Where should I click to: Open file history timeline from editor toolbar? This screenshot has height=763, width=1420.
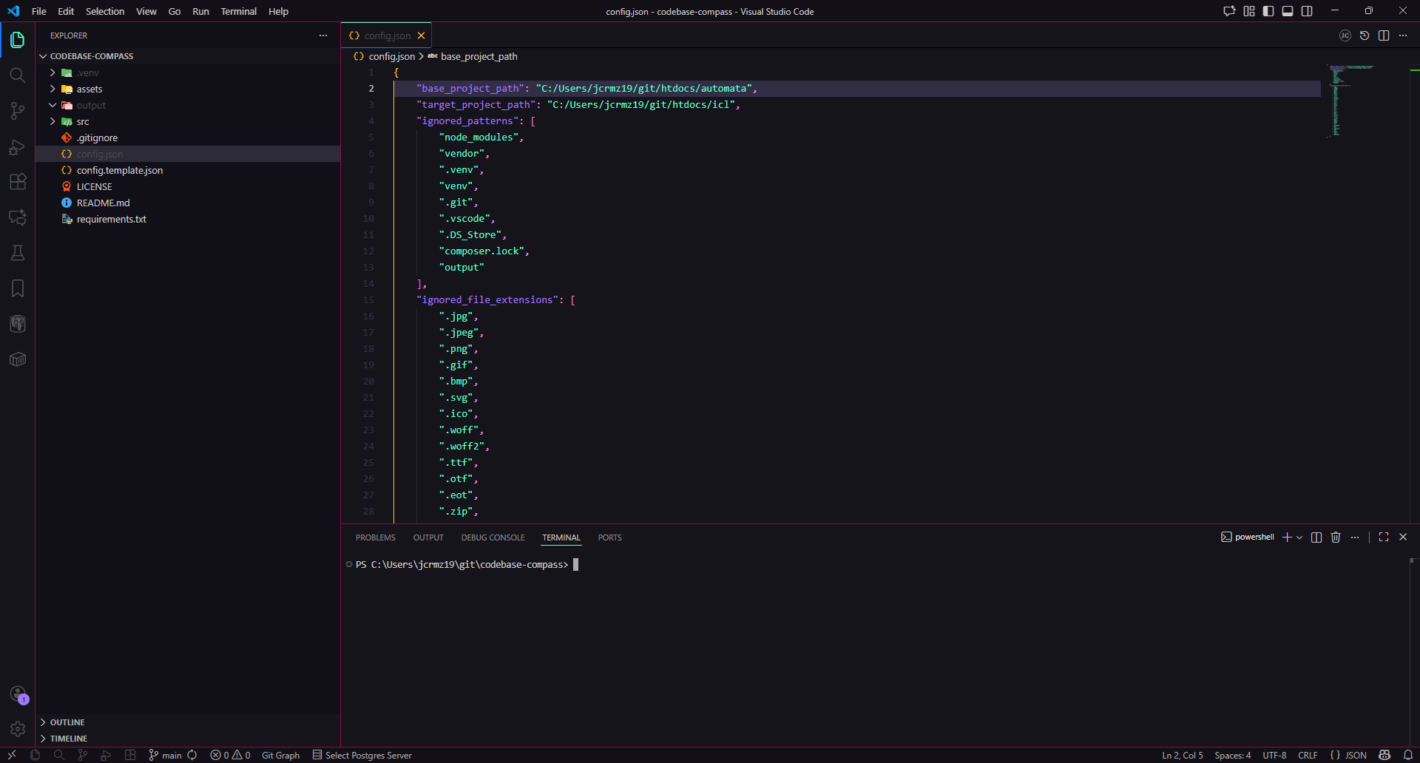click(1365, 35)
